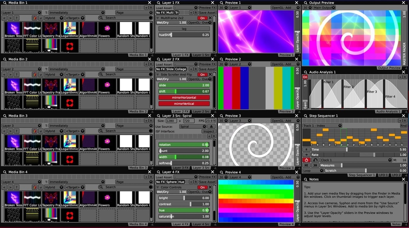The image size is (409, 228).
Task: Click the magnifier icon in Notes title
Action: click(x=305, y=179)
